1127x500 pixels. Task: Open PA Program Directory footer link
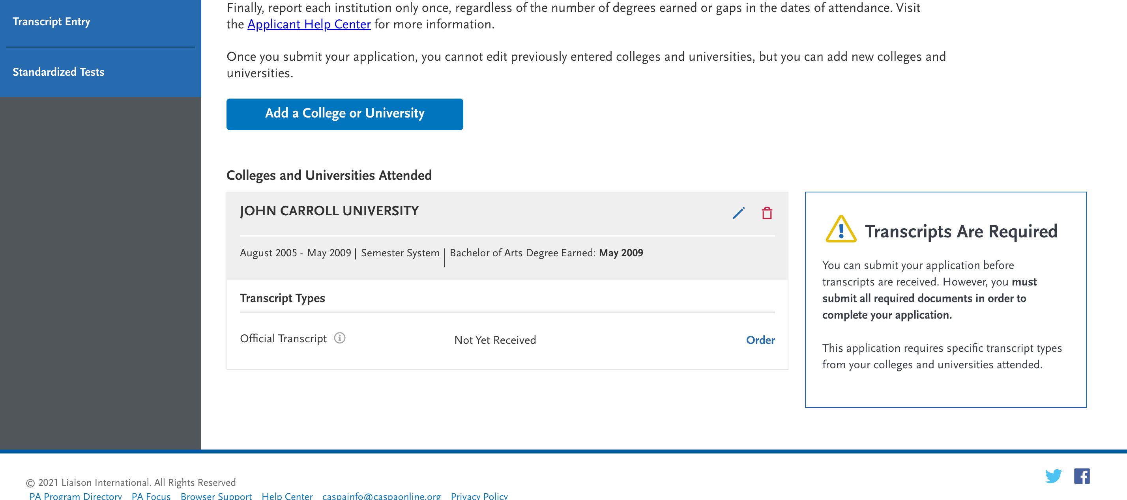pyautogui.click(x=75, y=496)
